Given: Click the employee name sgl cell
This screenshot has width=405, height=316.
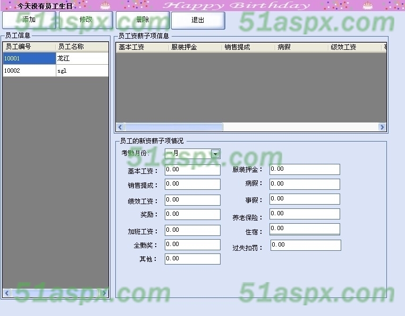Looking at the screenshot, I should click(x=82, y=71).
